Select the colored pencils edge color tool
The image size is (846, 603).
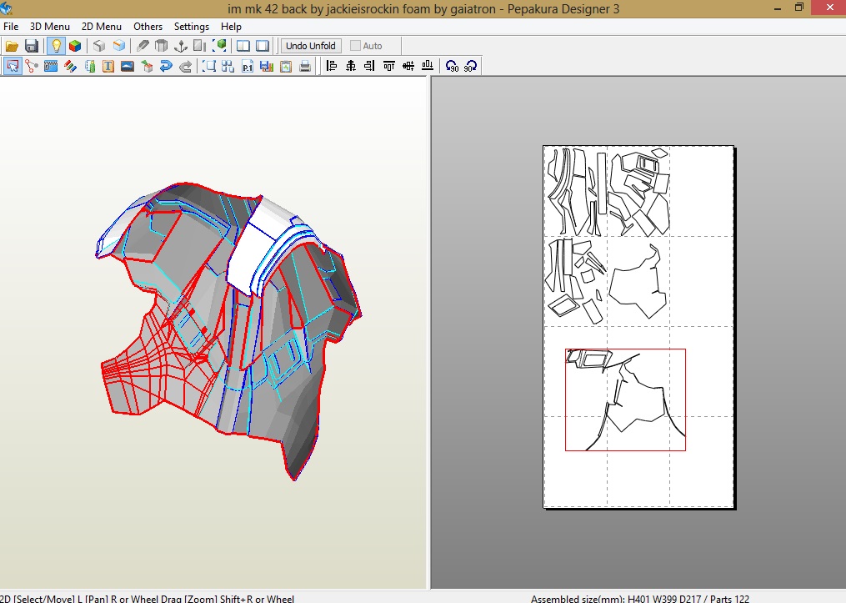70,67
